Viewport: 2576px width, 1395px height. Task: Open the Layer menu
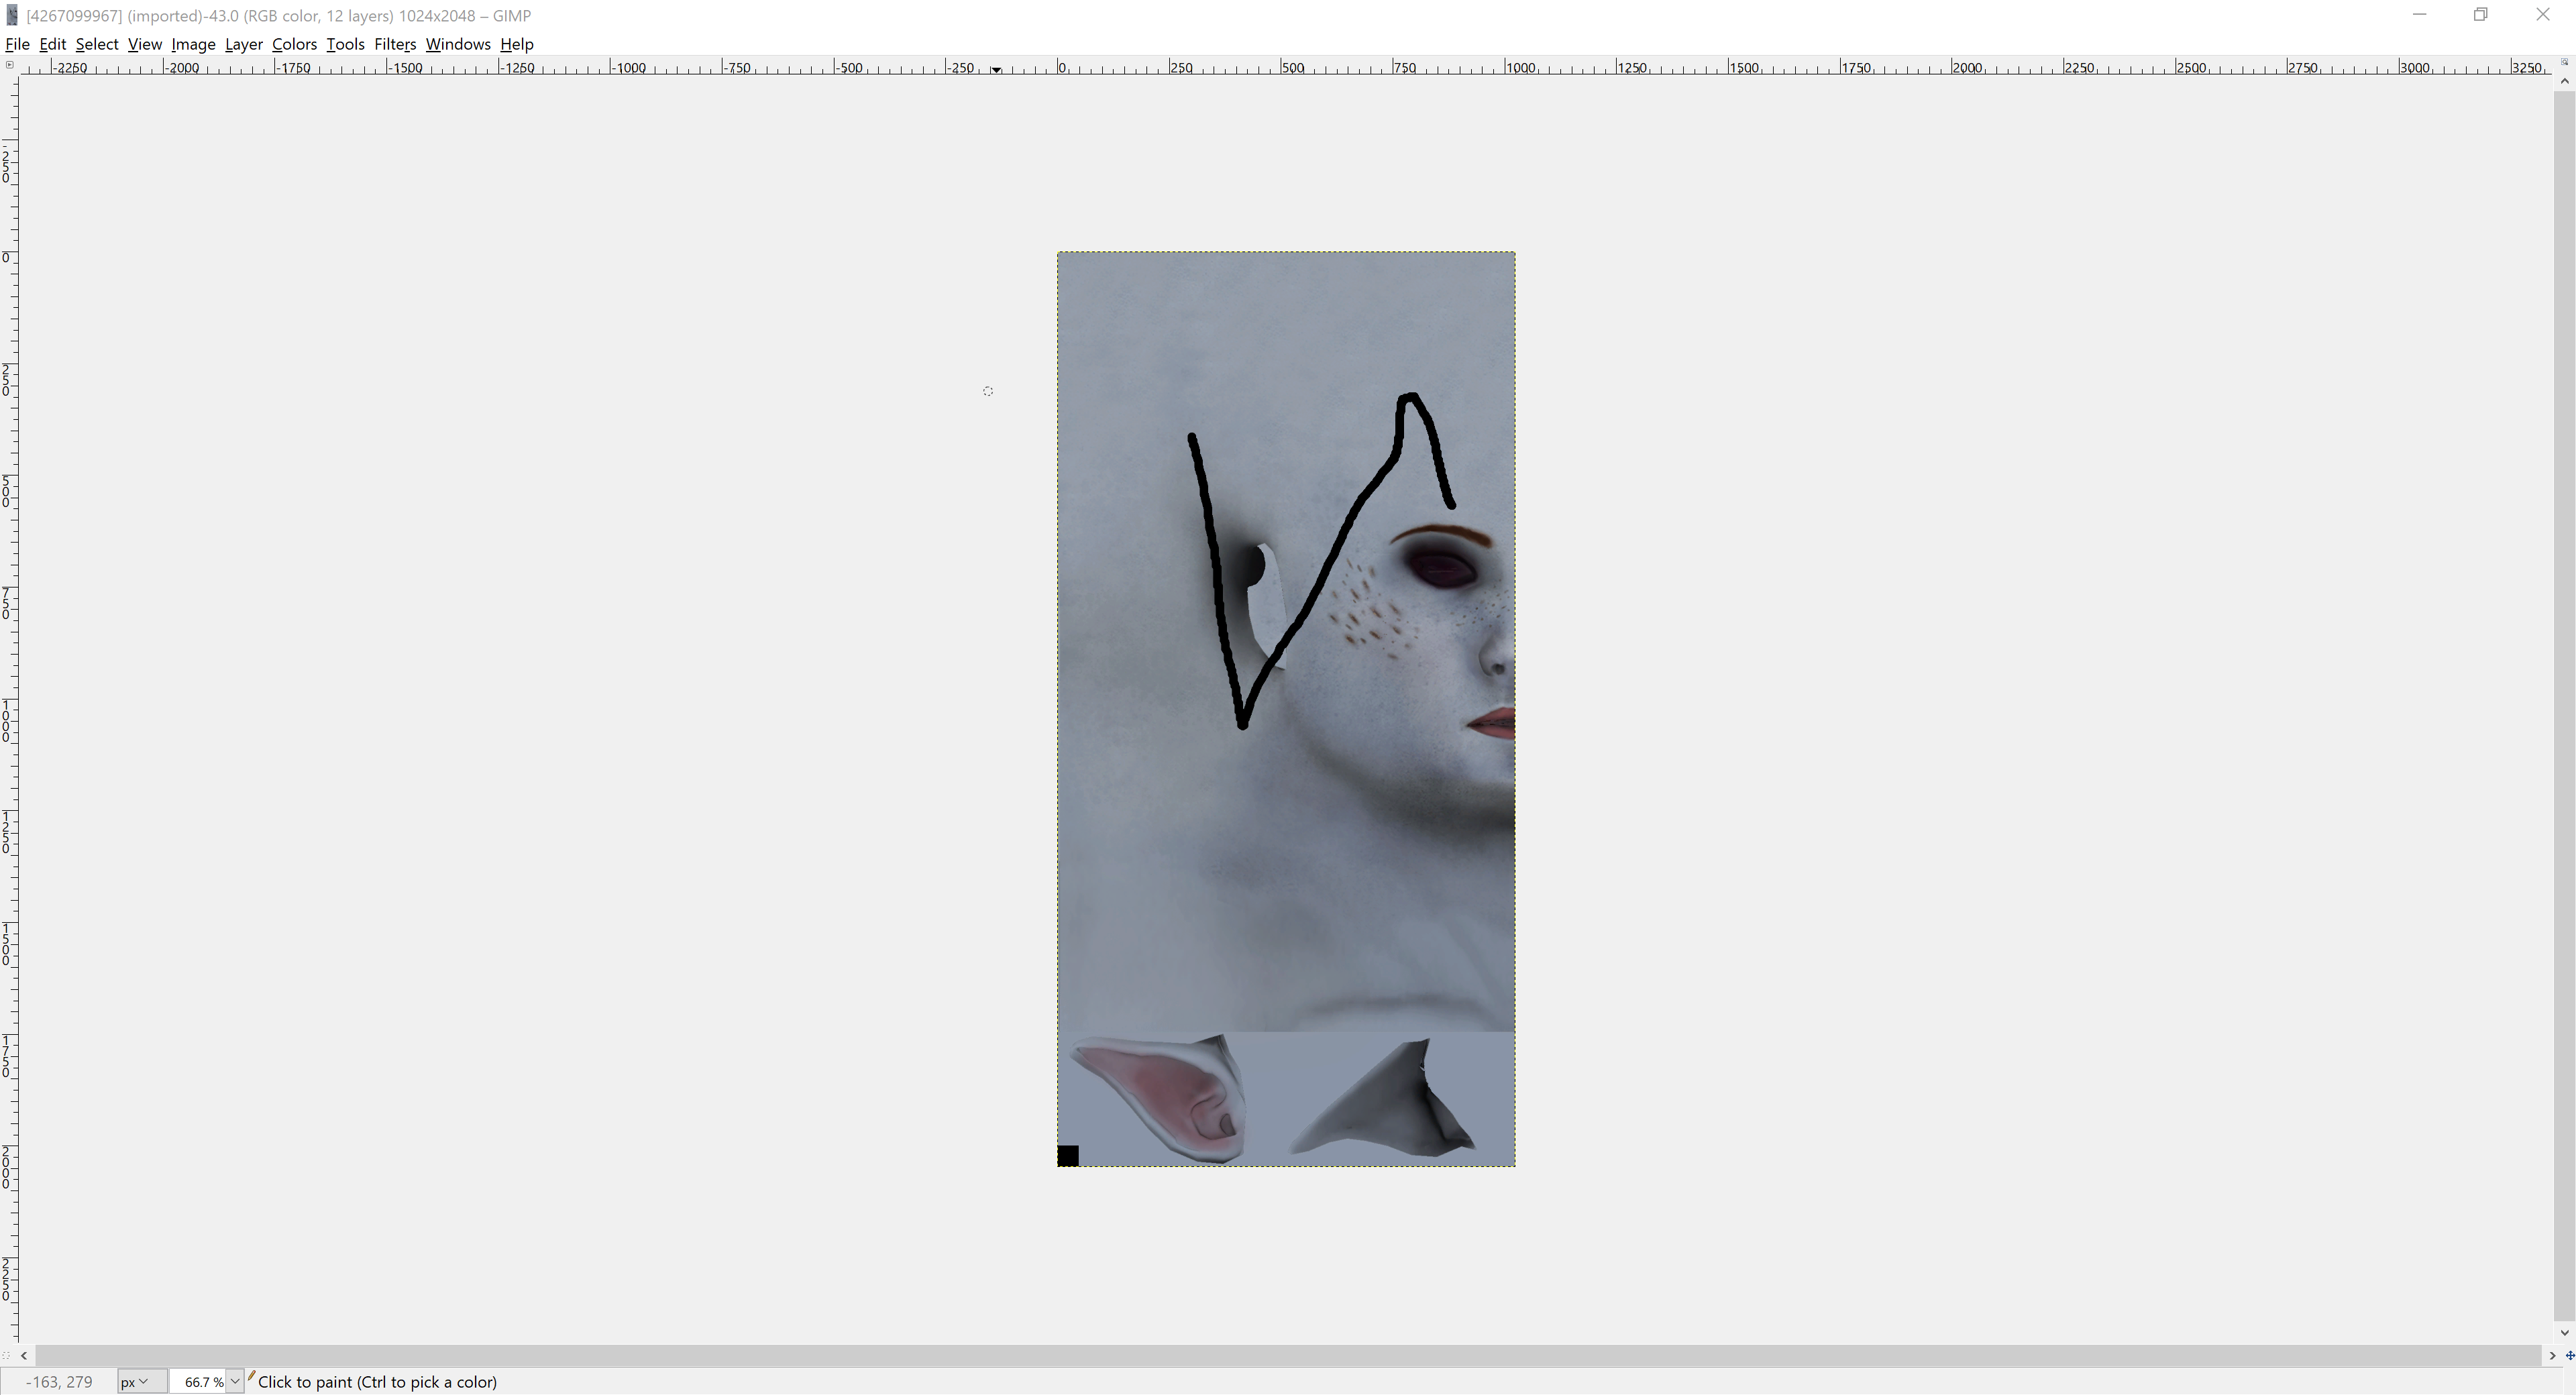click(243, 44)
